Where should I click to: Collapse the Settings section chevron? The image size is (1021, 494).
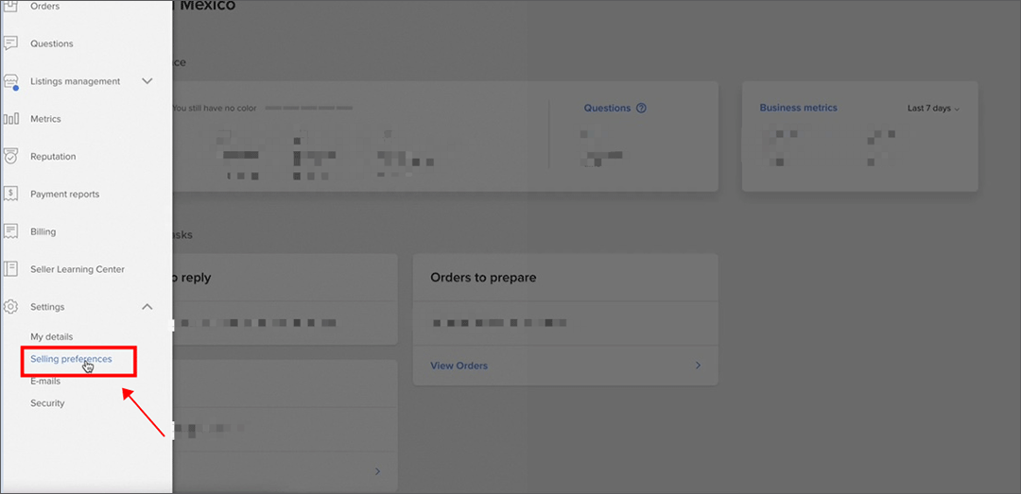[x=147, y=307]
